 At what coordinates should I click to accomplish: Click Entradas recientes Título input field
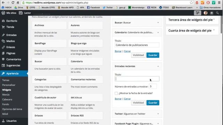point(137,79)
